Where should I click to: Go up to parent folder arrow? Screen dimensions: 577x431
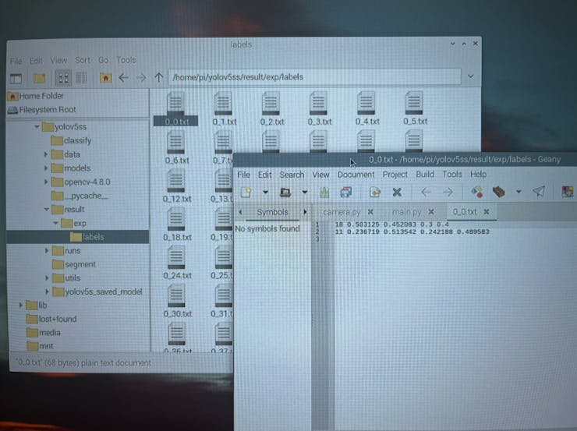(x=158, y=77)
